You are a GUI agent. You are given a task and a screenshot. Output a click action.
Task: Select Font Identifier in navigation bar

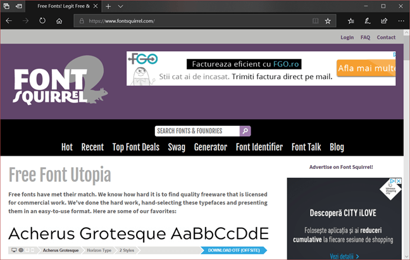pyautogui.click(x=259, y=147)
